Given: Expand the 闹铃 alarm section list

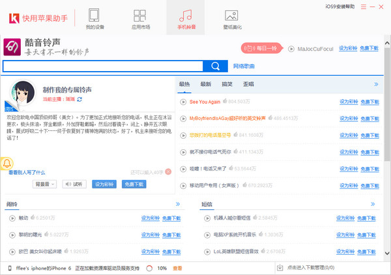Looking at the screenshot, I should [x=177, y=204].
